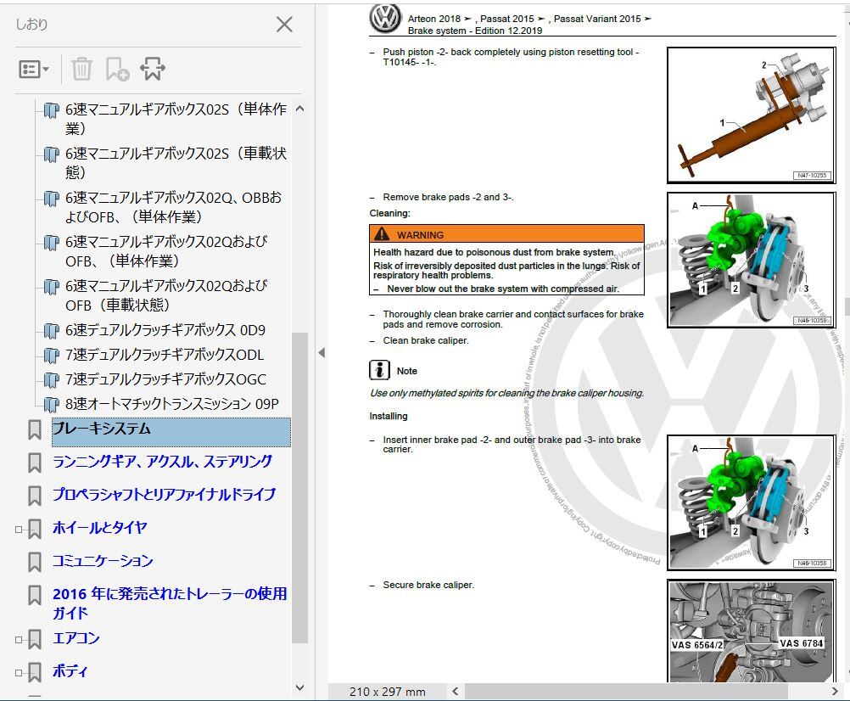
Task: Click bookmark icon beside コミュニケーション
Action: 35,562
